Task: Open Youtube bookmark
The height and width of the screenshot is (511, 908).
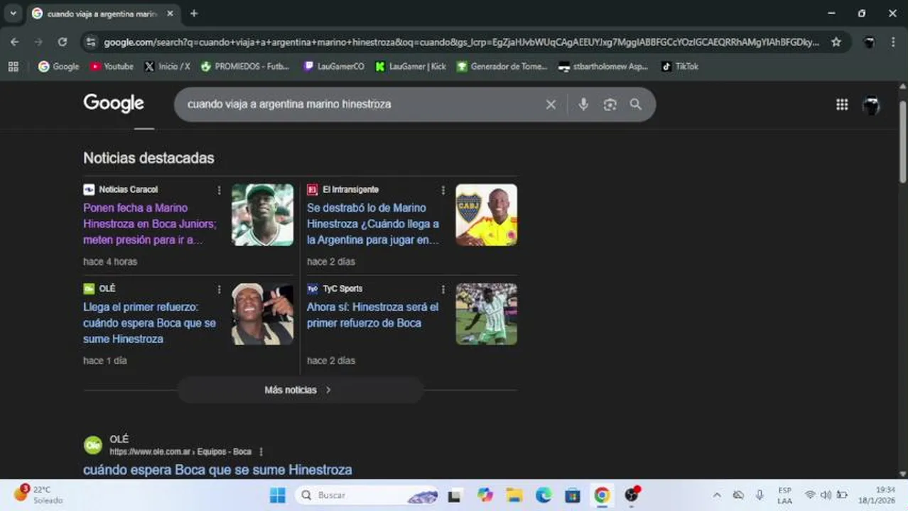Action: 112,66
